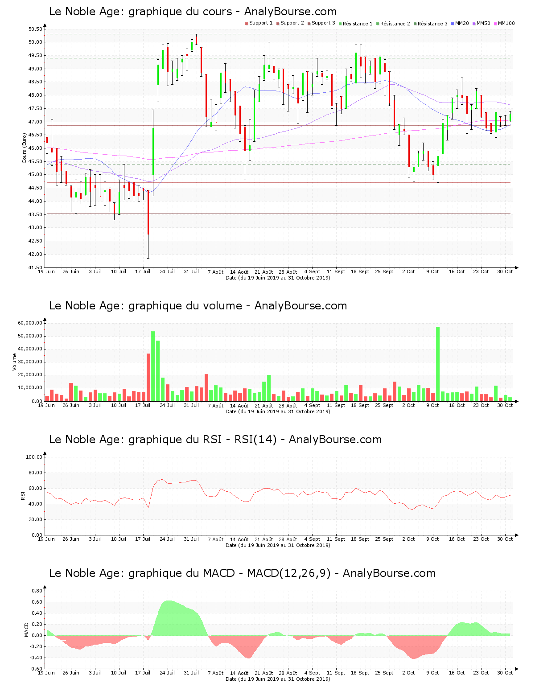Click the long red candlestick low near 17 Juil
Image resolution: width=535 pixels, height=691 pixels.
pos(148,225)
